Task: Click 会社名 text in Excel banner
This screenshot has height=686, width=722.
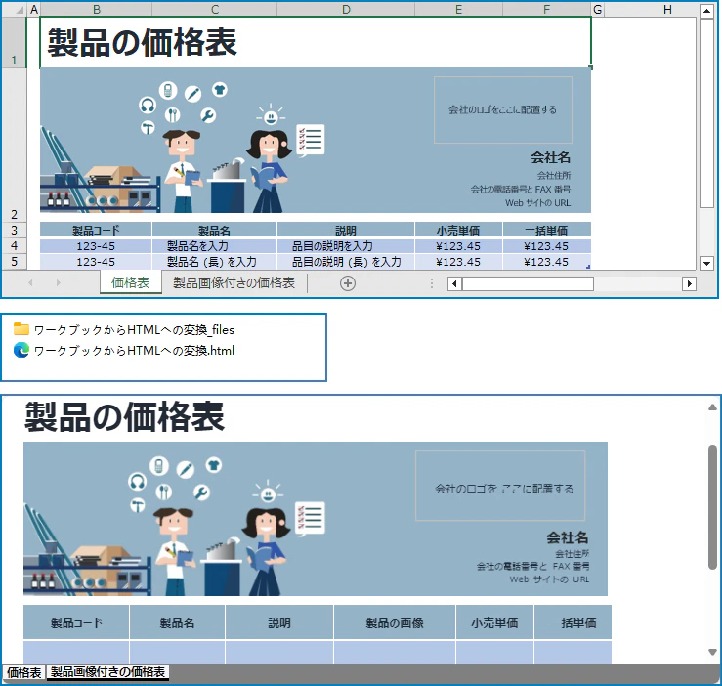Action: [550, 157]
